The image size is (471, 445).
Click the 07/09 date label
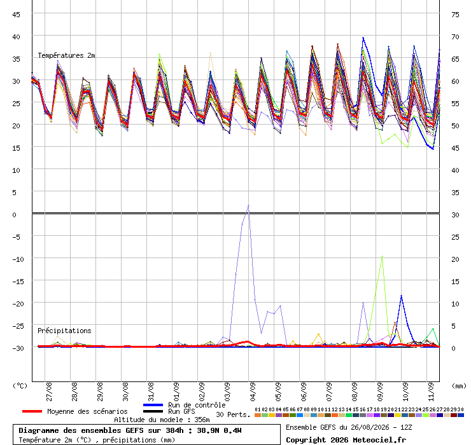tap(329, 392)
